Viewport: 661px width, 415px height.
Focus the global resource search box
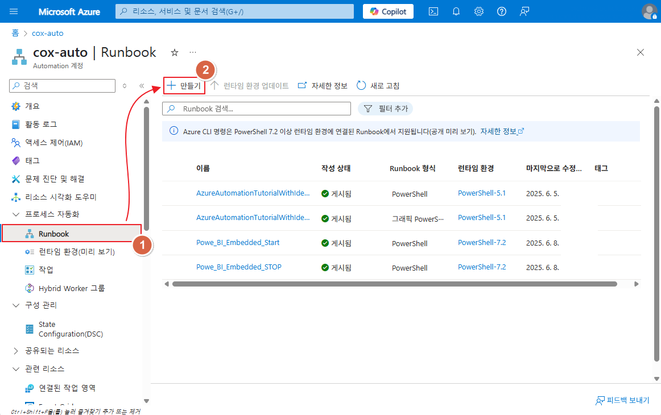[234, 11]
